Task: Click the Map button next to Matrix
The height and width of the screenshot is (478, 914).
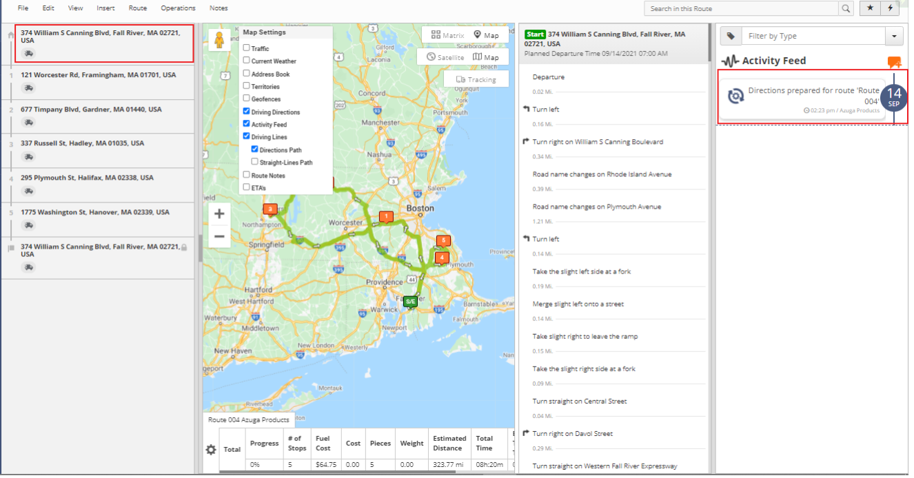Action: [x=487, y=35]
